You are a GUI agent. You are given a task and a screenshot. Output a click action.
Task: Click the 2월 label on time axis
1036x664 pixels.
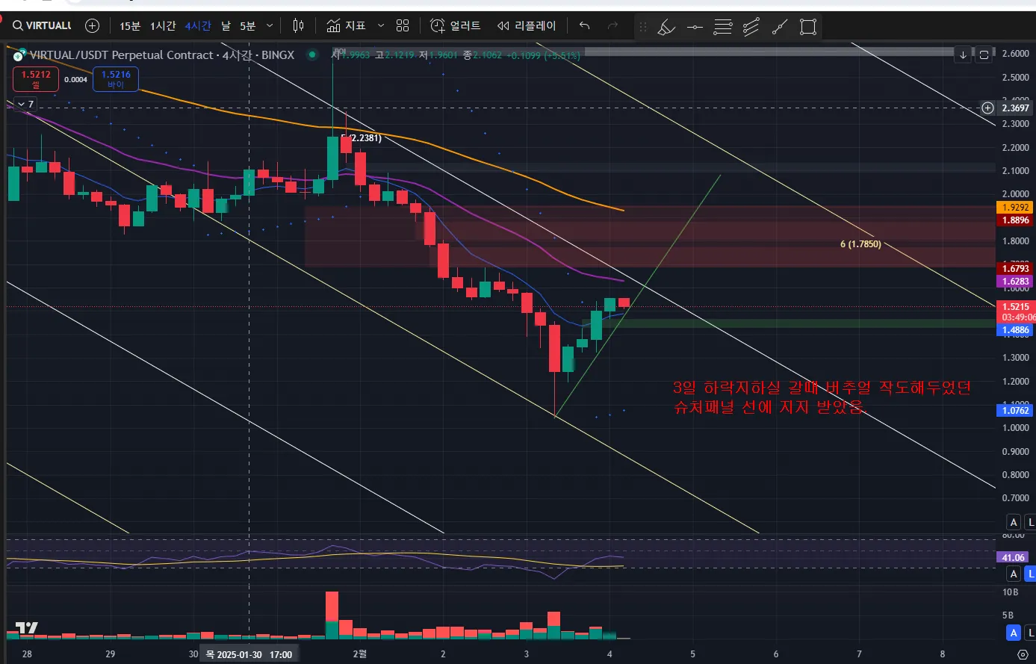pos(359,654)
